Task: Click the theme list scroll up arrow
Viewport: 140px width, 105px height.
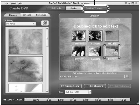Action: pyautogui.click(x=47, y=29)
